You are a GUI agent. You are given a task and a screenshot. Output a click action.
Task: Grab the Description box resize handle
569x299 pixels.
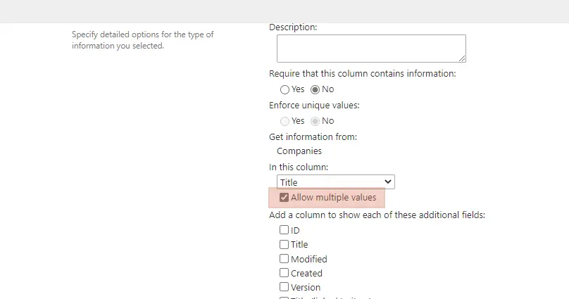pyautogui.click(x=462, y=58)
